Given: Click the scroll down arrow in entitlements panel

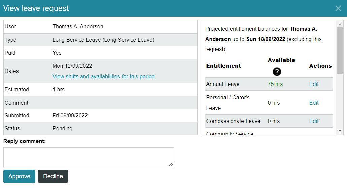Looking at the screenshot, I should 340,131.
